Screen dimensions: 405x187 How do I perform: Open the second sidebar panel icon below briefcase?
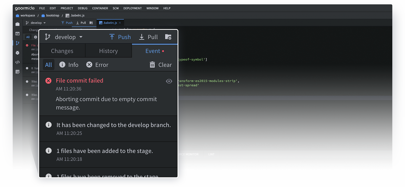(x=17, y=34)
